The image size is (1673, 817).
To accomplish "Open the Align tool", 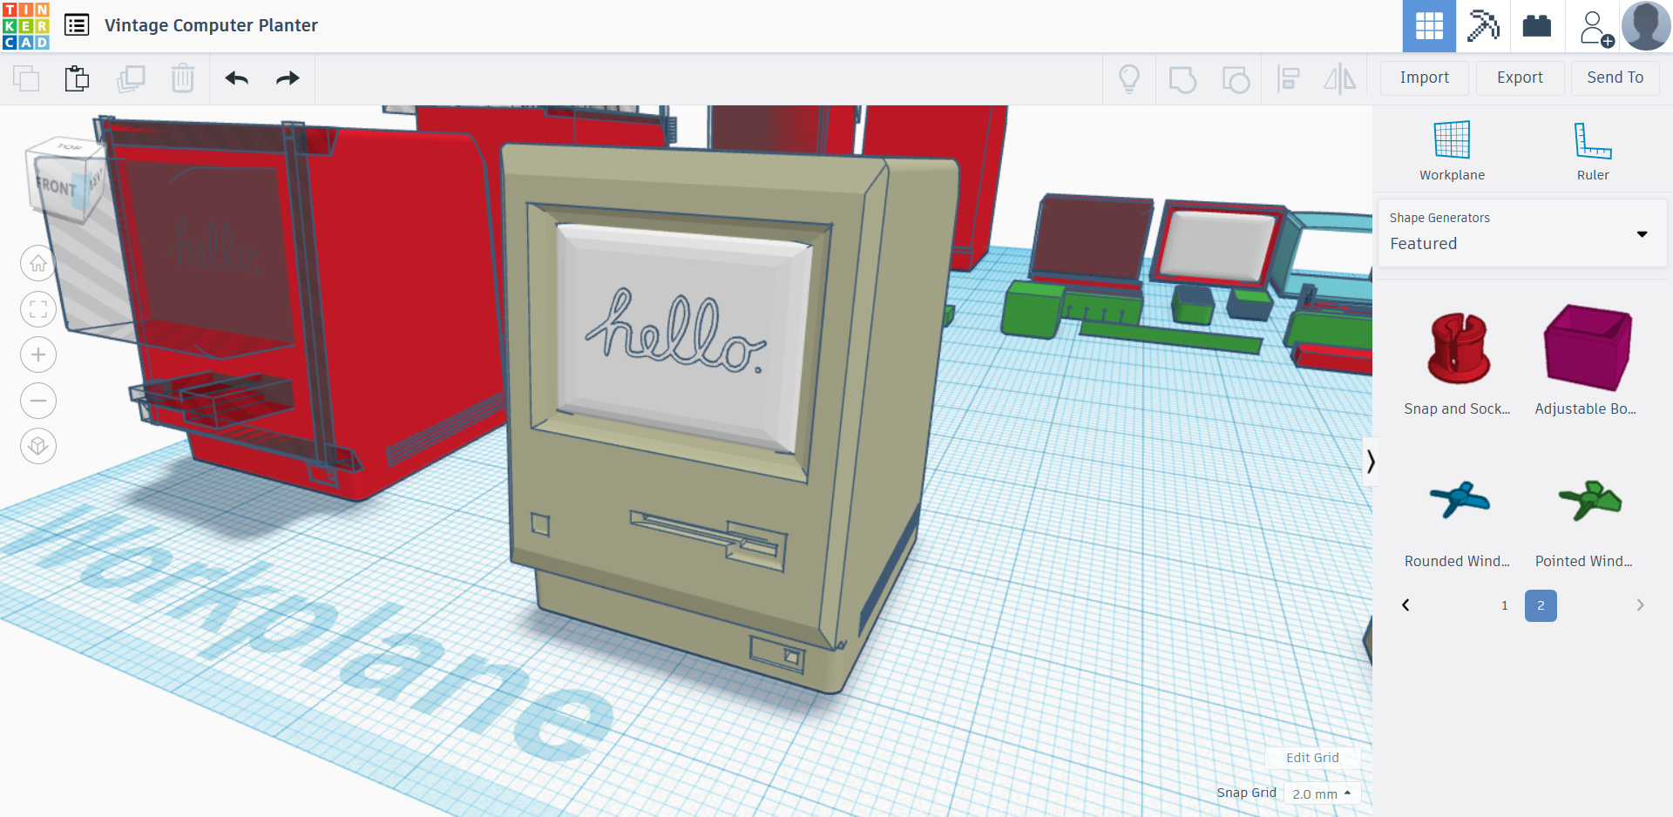I will point(1288,78).
